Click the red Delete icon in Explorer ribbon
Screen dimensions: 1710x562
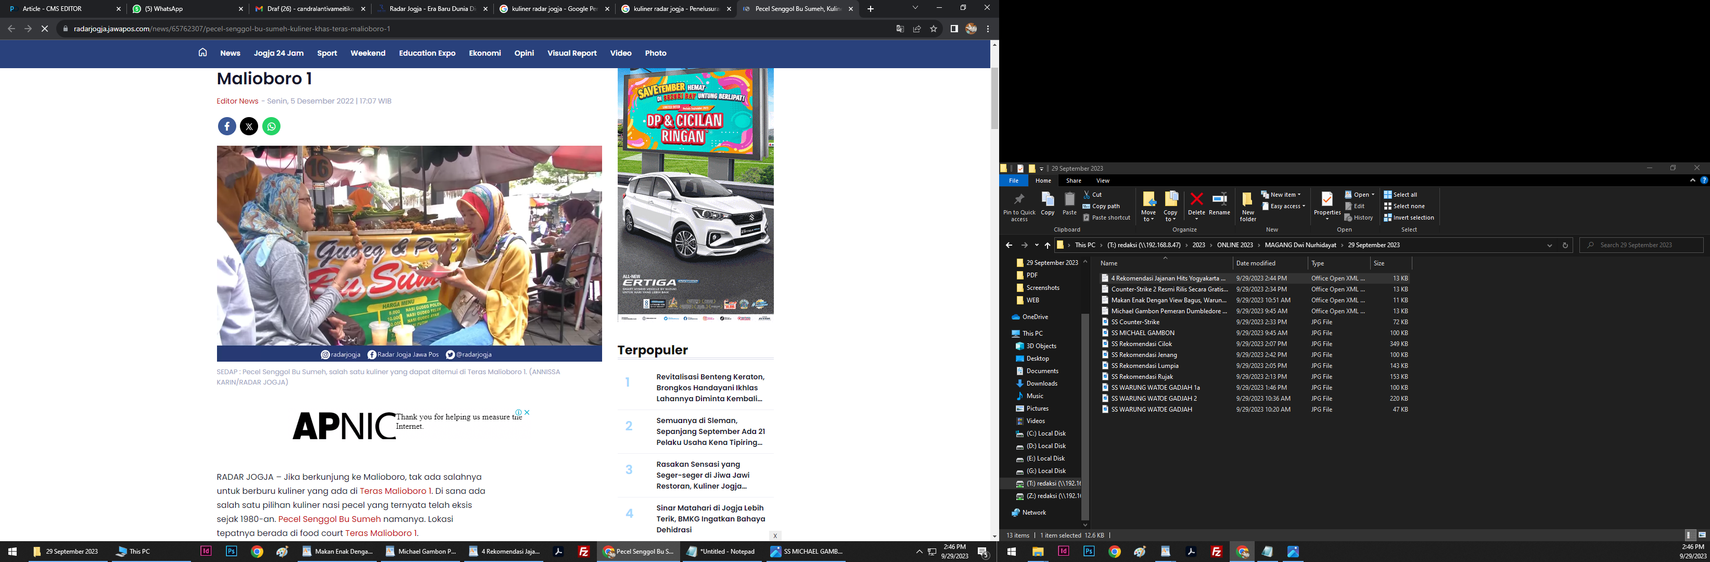1196,199
